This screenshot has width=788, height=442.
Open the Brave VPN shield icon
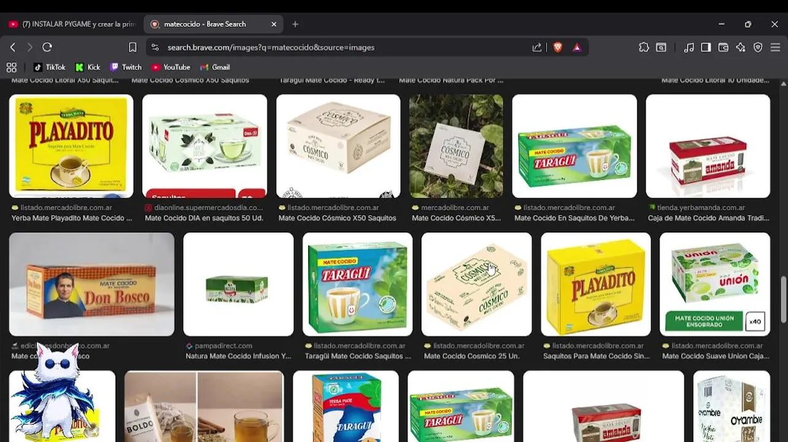click(758, 47)
